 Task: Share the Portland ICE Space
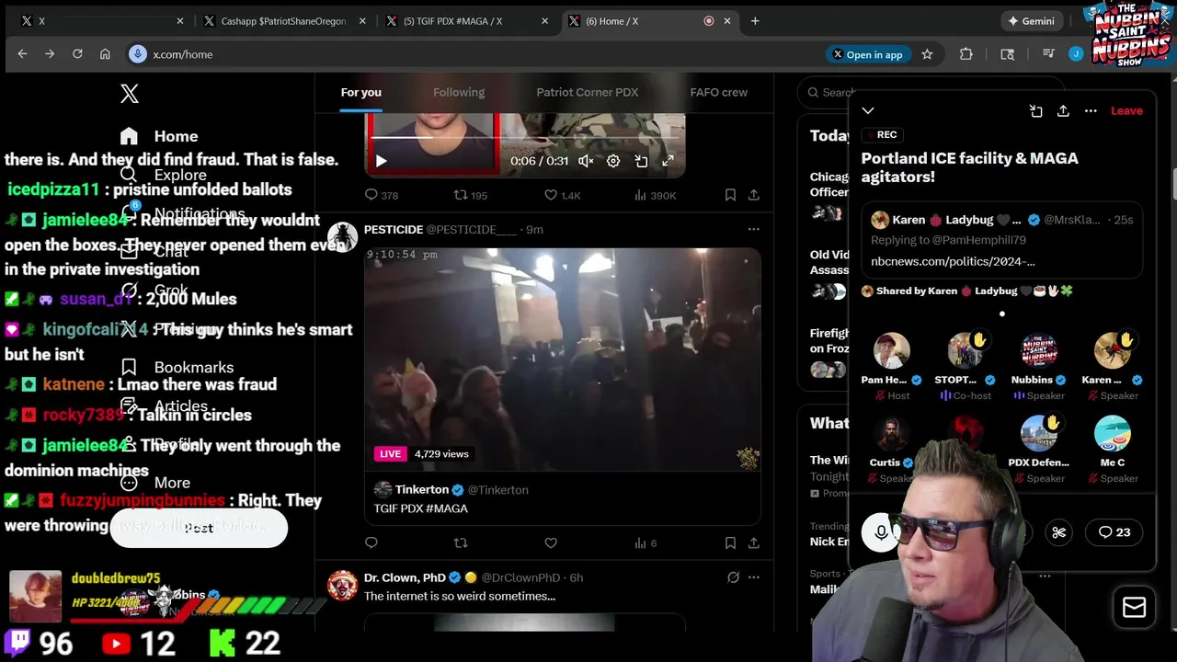(x=1063, y=110)
